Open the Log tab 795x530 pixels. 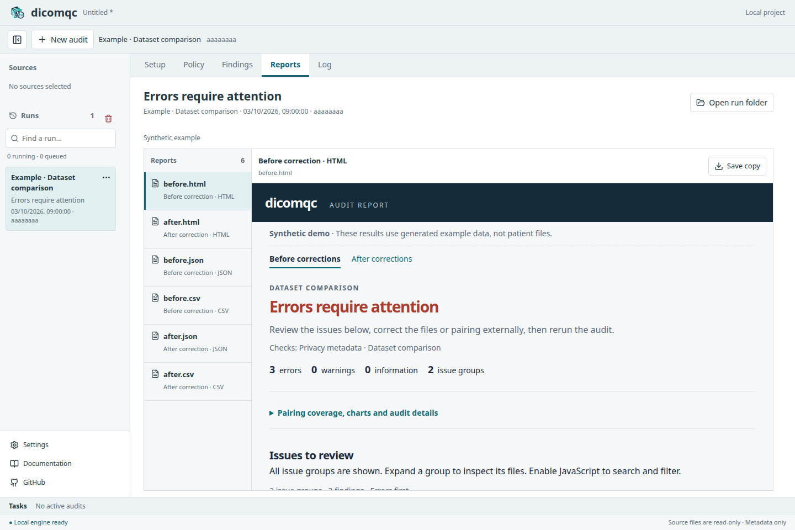[325, 65]
